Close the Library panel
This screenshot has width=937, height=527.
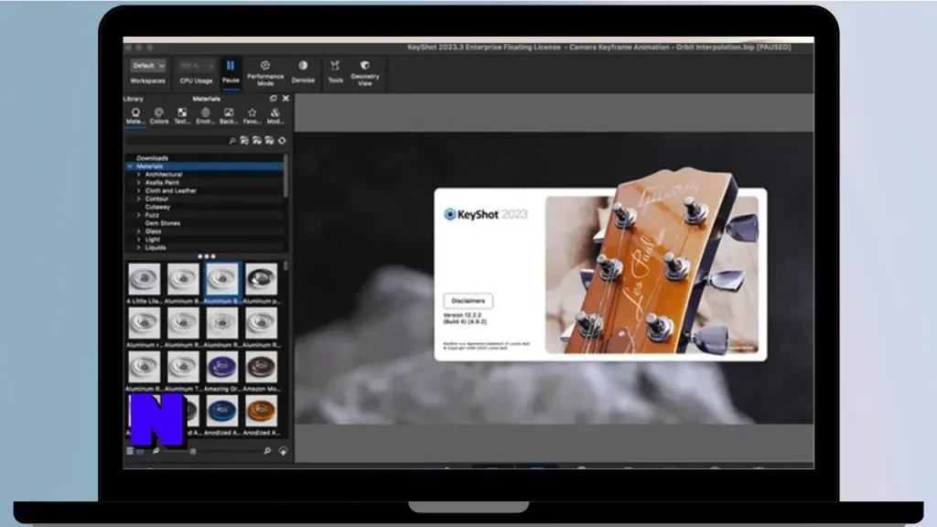(x=285, y=99)
